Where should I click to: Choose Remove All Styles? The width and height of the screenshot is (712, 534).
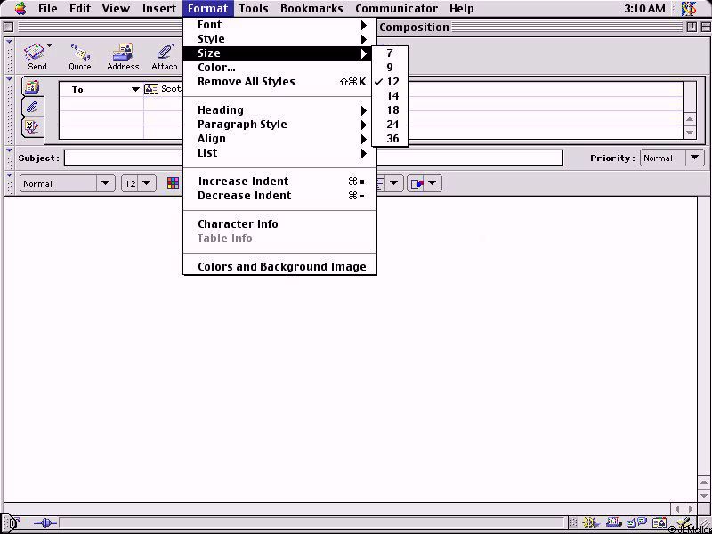coord(279,82)
